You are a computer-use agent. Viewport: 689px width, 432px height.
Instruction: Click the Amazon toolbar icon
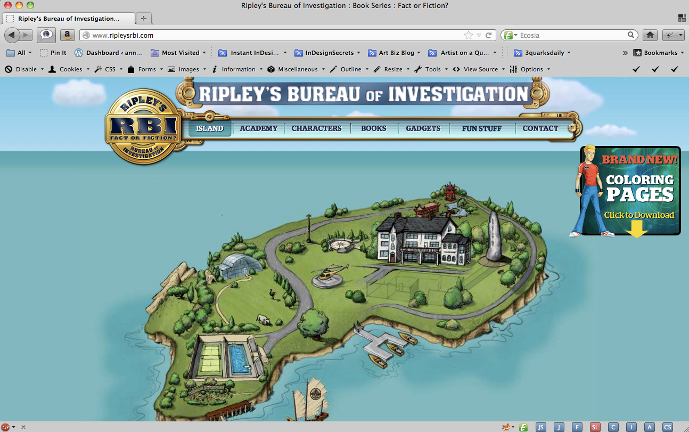pos(67,35)
